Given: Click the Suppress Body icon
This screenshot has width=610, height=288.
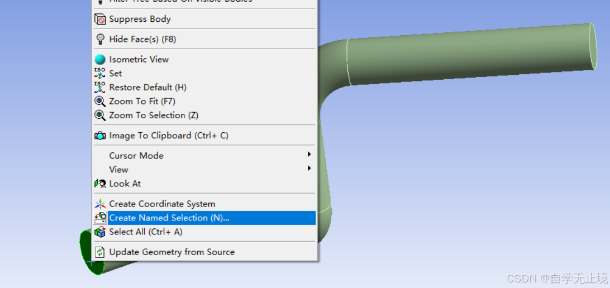Looking at the screenshot, I should pyautogui.click(x=100, y=19).
